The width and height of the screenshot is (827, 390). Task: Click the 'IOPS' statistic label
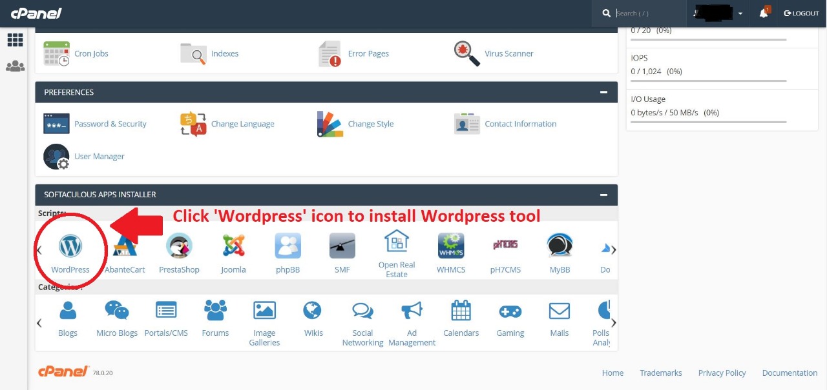click(640, 58)
